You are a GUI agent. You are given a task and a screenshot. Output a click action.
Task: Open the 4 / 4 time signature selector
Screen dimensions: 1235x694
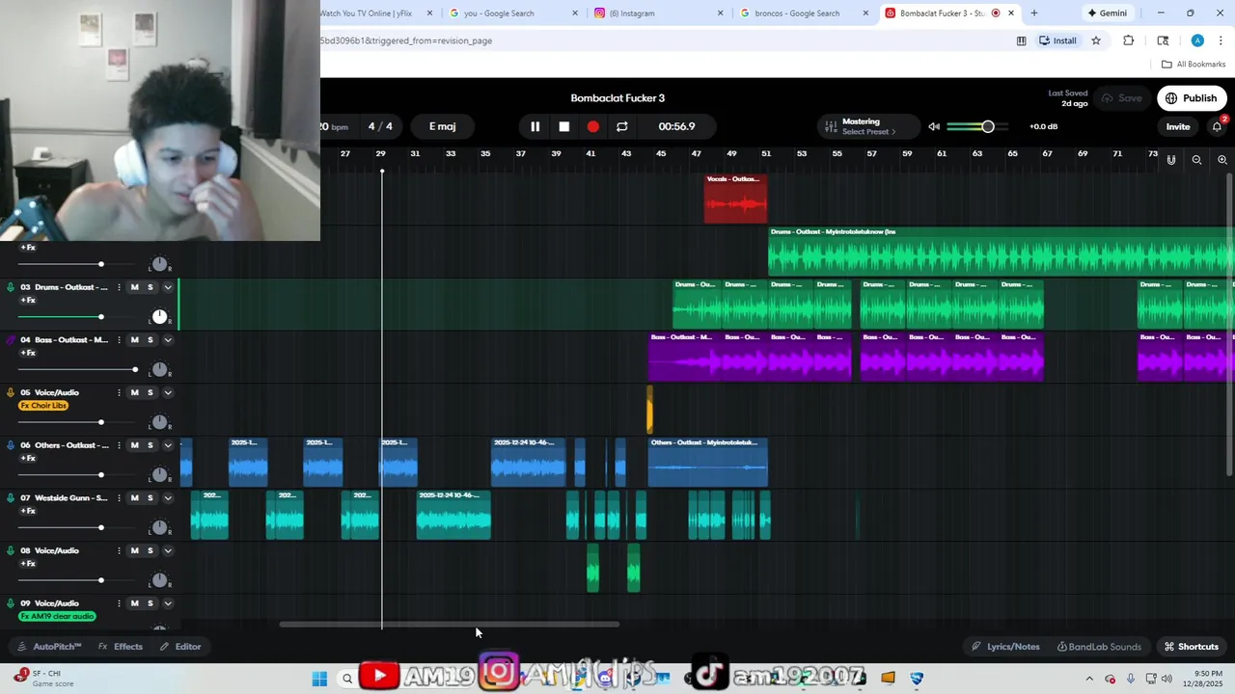click(x=380, y=126)
